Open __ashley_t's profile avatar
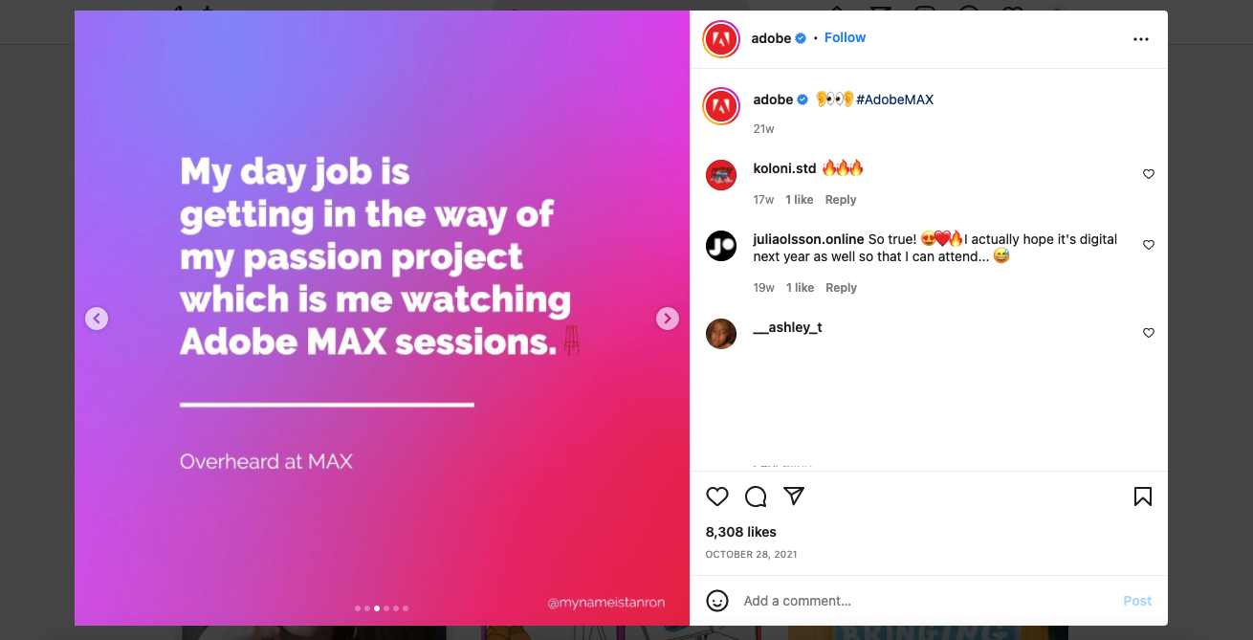This screenshot has width=1253, height=640. click(x=721, y=334)
